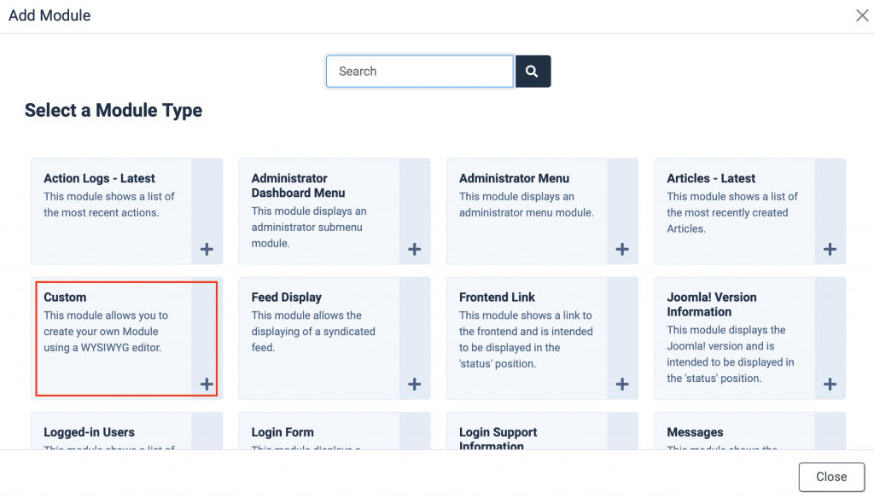Viewport: 874px width, 497px height.
Task: Click the plus icon on Feed Display
Action: tap(414, 384)
